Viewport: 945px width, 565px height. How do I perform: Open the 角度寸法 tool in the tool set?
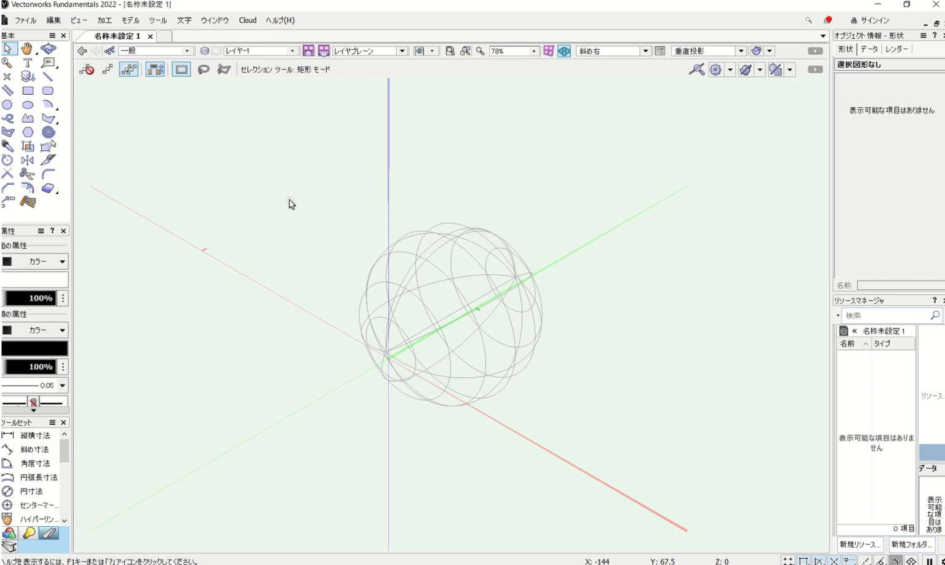pos(34,463)
